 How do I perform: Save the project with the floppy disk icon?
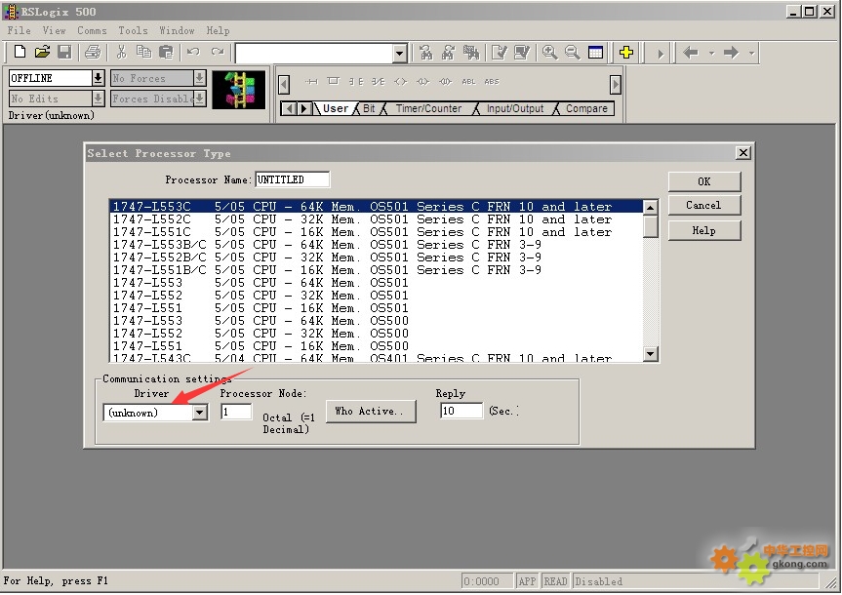(x=64, y=52)
